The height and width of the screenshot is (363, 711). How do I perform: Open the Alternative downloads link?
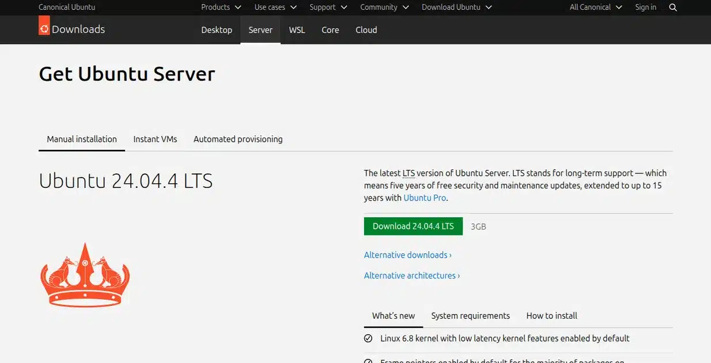click(407, 255)
